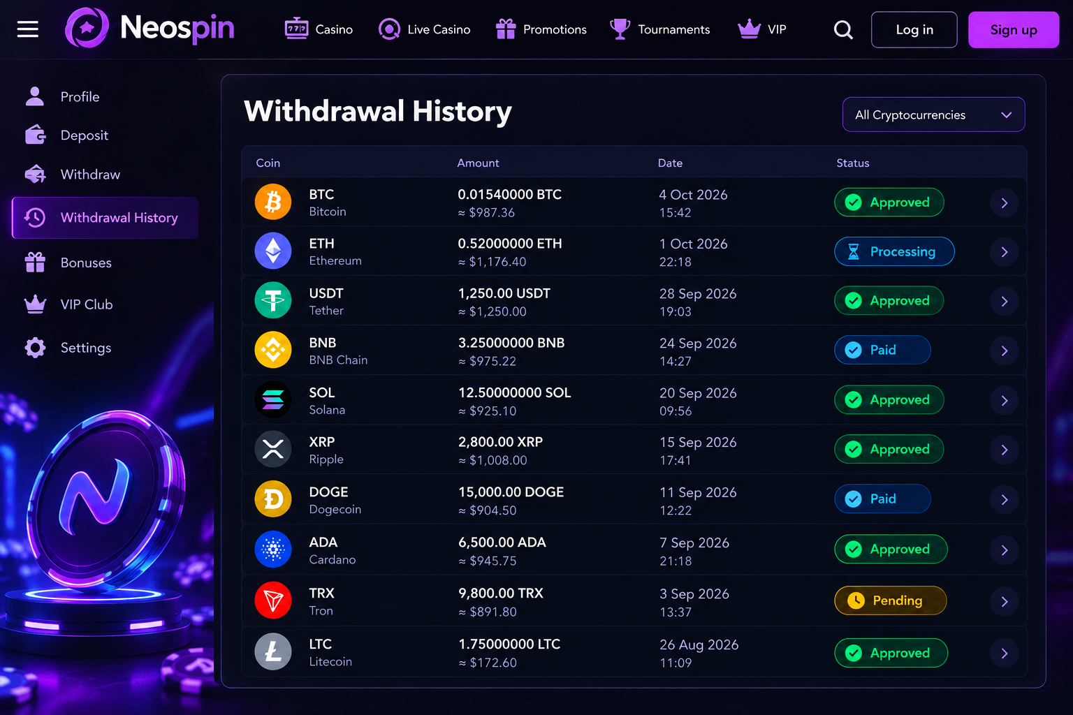Expand the TRX withdrawal row chevron

(x=1005, y=602)
